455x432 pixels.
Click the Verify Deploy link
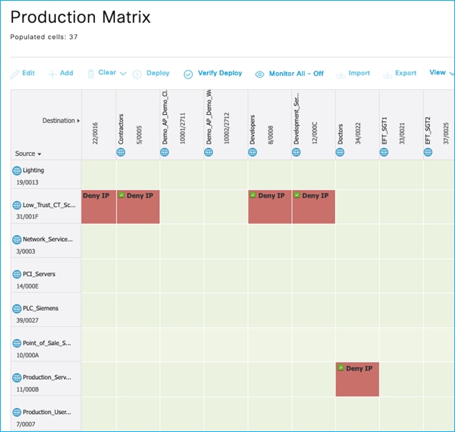click(x=220, y=73)
